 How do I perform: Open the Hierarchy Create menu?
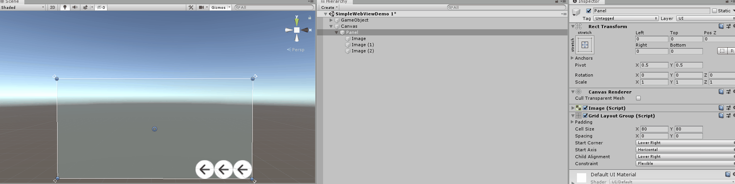[x=329, y=7]
